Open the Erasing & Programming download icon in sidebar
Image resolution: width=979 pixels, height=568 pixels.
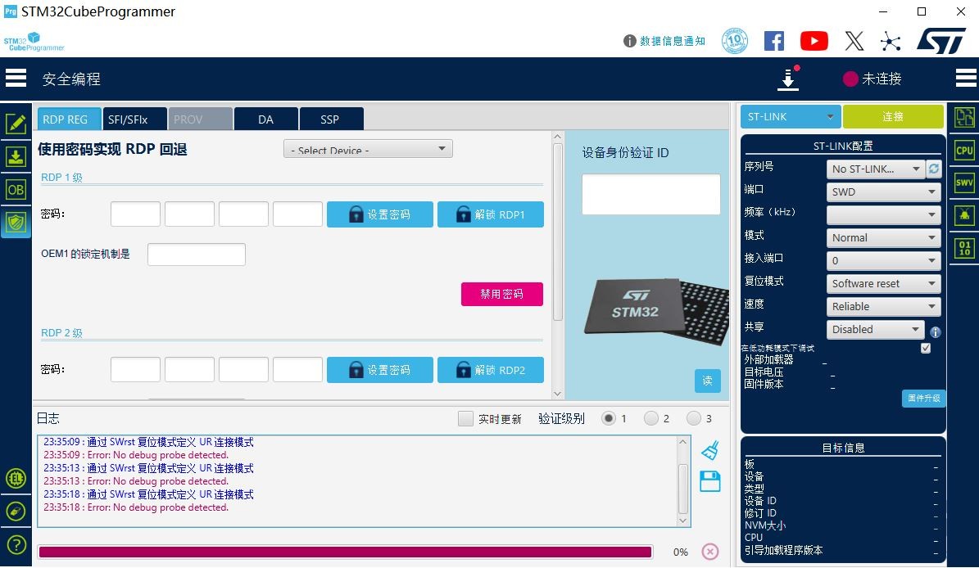coord(16,156)
